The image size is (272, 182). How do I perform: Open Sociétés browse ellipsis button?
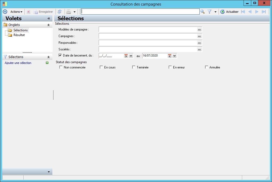tap(199, 49)
